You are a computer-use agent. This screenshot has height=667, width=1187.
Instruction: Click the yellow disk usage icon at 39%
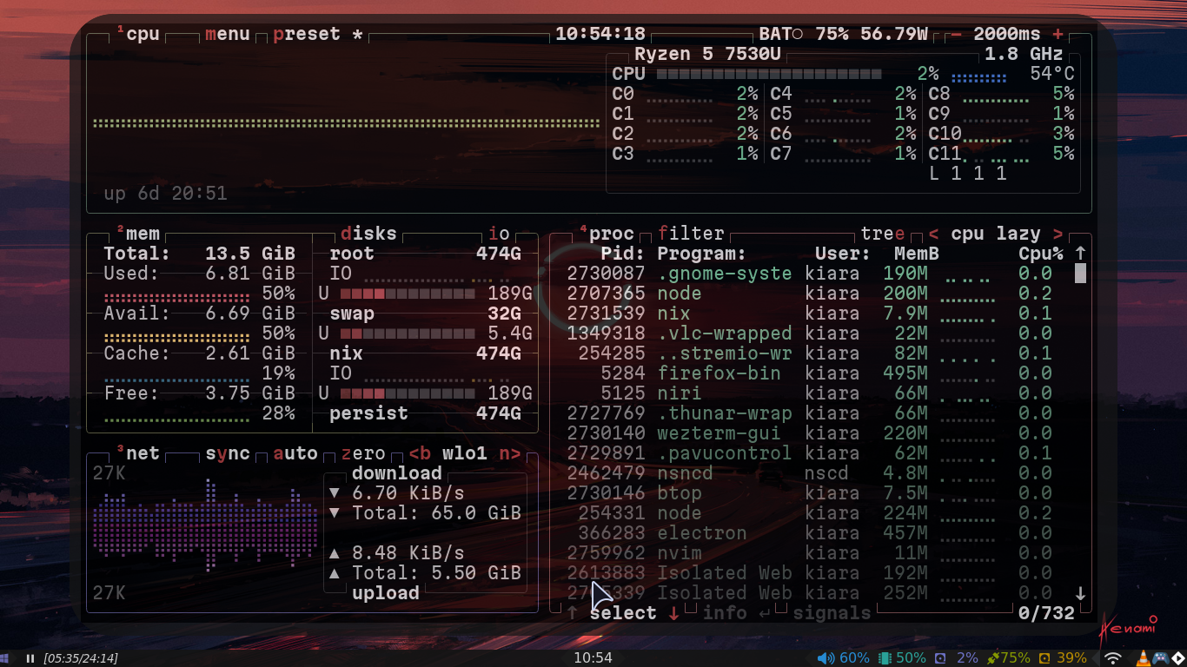click(x=1044, y=658)
